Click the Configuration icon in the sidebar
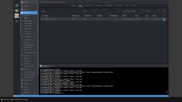Image resolution: width=182 pixels, height=102 pixels. [22, 37]
